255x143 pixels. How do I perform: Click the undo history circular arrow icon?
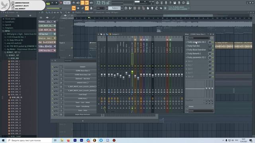tap(157, 3)
